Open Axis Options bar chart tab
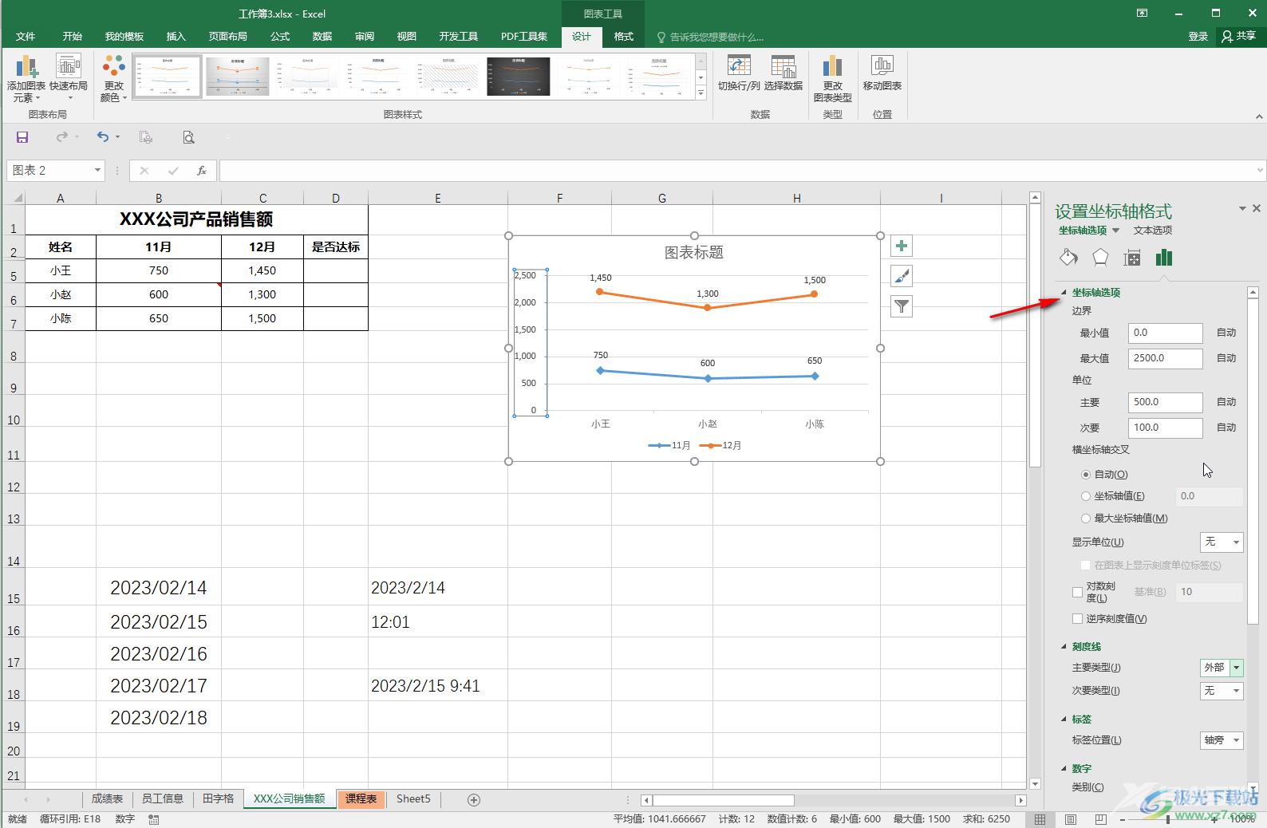 pyautogui.click(x=1164, y=257)
